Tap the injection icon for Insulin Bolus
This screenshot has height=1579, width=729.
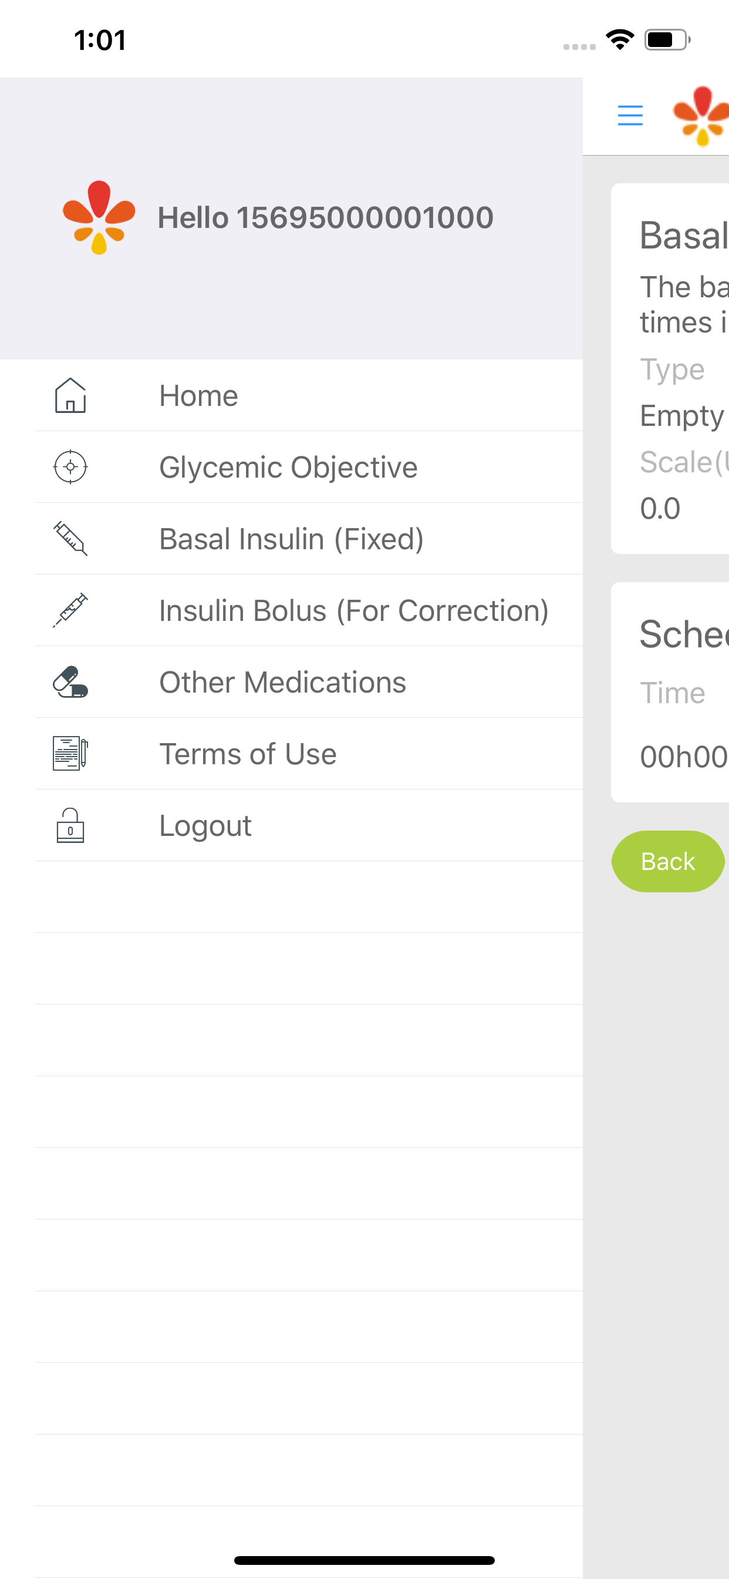pos(70,610)
